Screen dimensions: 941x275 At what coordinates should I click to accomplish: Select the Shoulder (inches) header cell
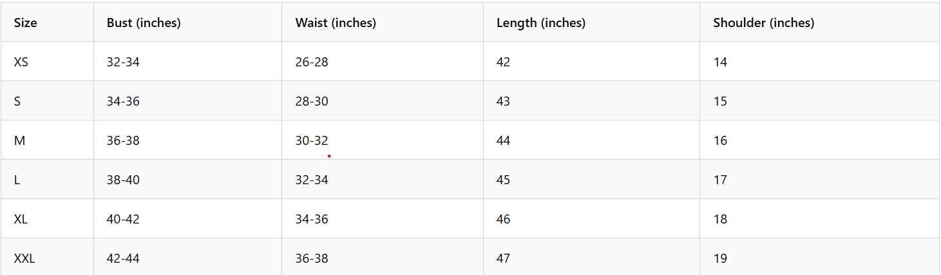coord(763,23)
